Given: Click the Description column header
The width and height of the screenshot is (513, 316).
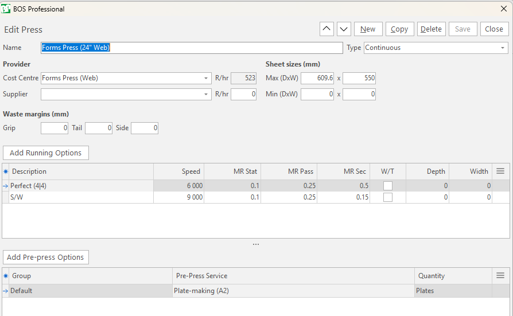Looking at the screenshot, I should tap(81, 171).
